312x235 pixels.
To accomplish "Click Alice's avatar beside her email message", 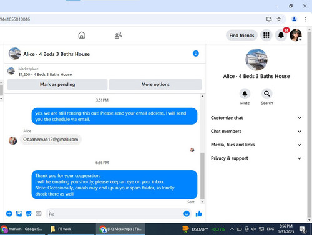I will click(13, 140).
